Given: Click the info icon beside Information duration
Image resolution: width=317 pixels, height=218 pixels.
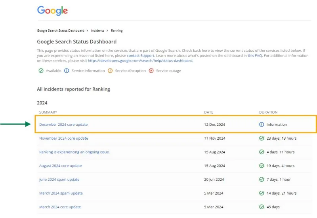Looking at the screenshot, I should coord(262,124).
